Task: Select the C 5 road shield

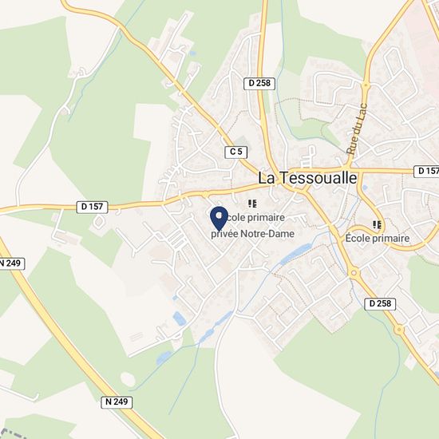Action: tap(236, 152)
